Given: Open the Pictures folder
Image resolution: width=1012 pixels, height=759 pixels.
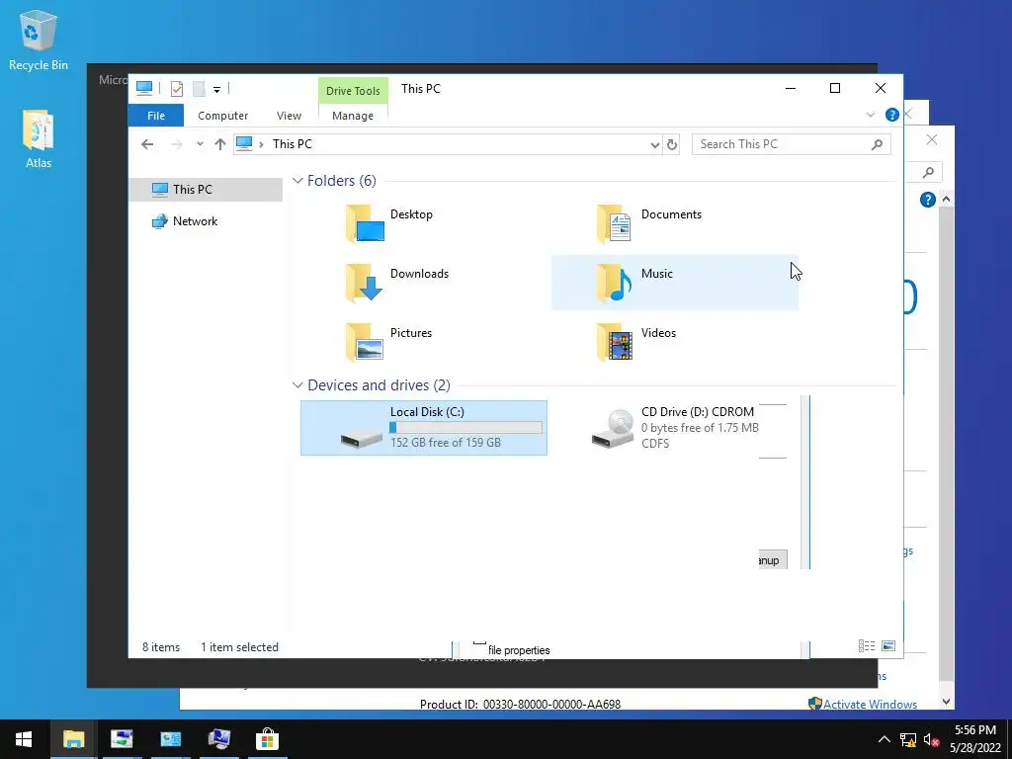Looking at the screenshot, I should coord(389,342).
